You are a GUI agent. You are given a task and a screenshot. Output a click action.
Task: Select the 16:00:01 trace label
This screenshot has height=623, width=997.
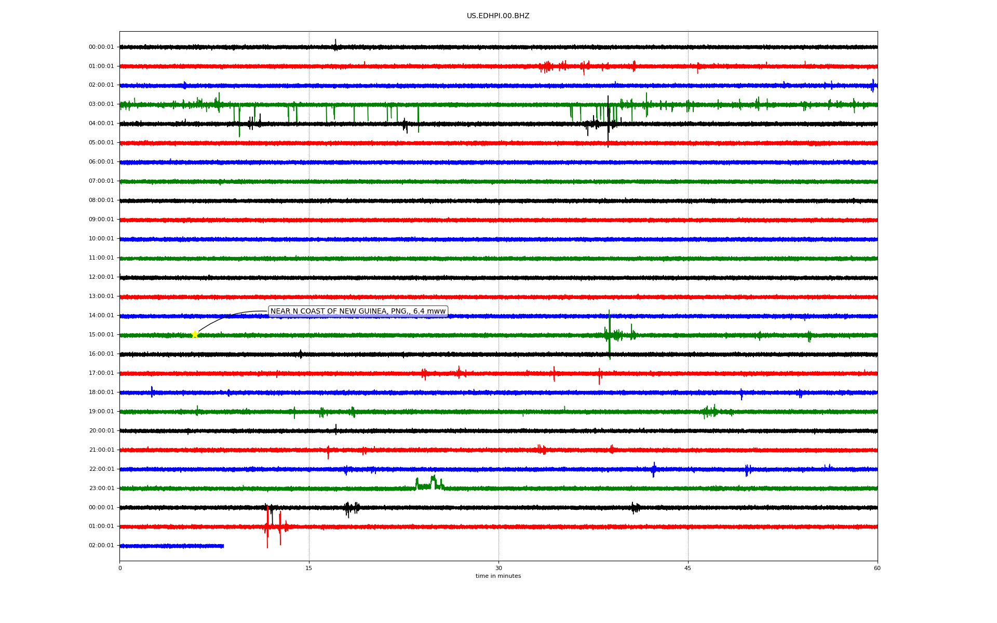click(101, 354)
